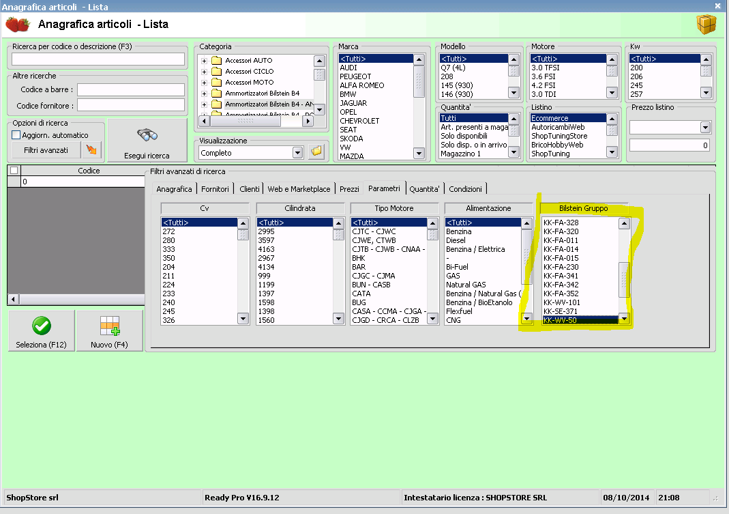This screenshot has height=514, width=729.
Task: Click the Tipo Motore header button
Action: pyautogui.click(x=394, y=208)
